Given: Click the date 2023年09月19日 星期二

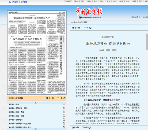Looking at the screenshot, I should (x=79, y=23).
